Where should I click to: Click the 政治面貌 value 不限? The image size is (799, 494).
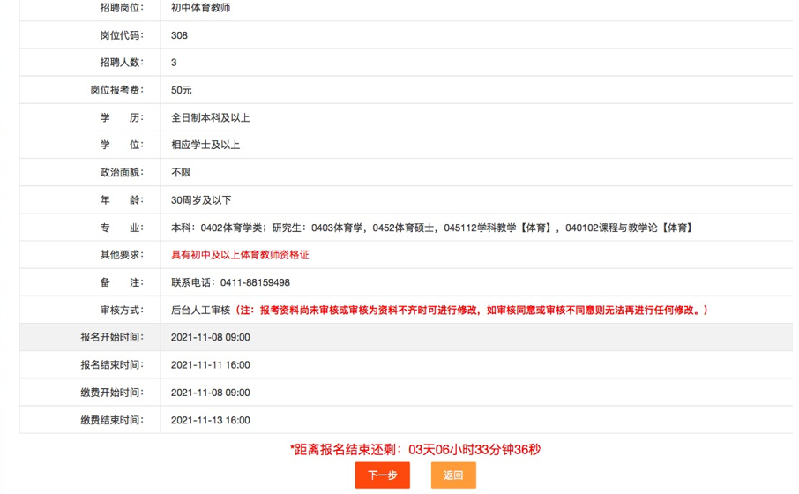pos(181,173)
